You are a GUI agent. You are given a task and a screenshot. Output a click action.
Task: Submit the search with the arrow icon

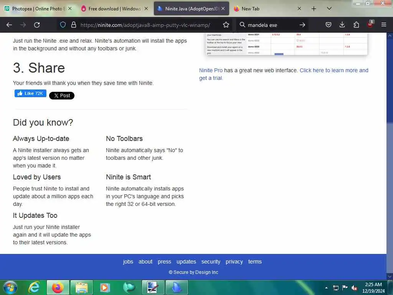[302, 25]
